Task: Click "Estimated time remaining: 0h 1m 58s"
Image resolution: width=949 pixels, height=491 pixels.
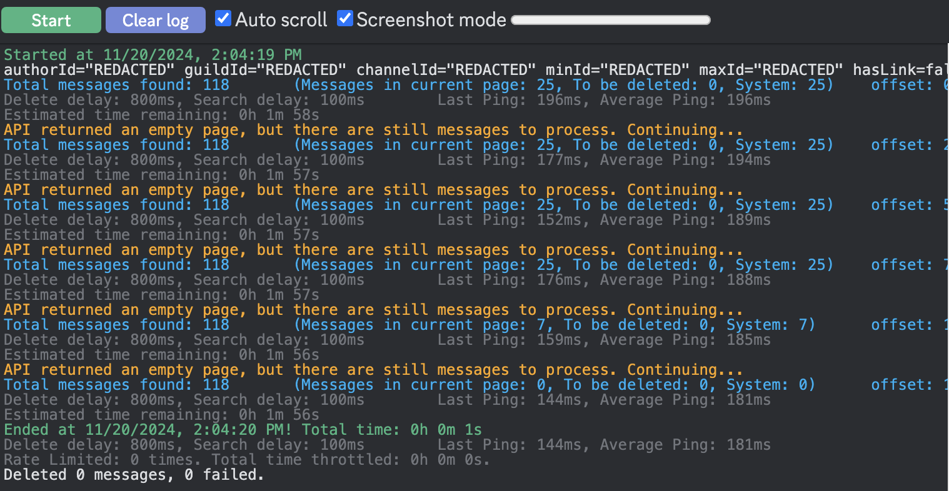Action: (x=161, y=115)
